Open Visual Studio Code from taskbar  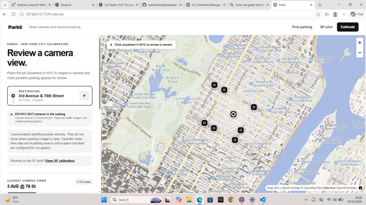point(262,200)
